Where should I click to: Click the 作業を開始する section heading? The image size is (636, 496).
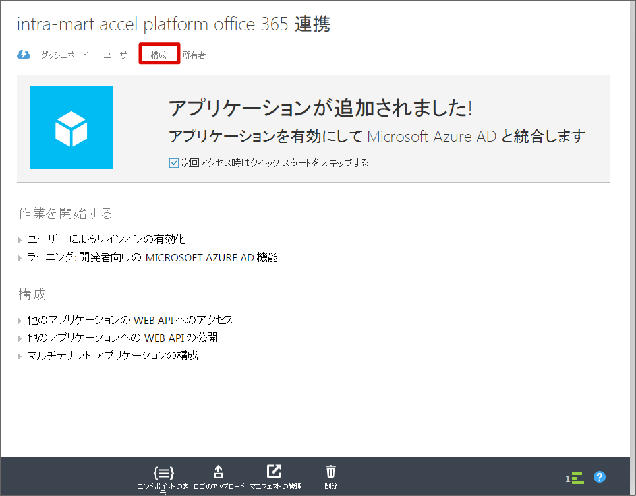coord(66,214)
